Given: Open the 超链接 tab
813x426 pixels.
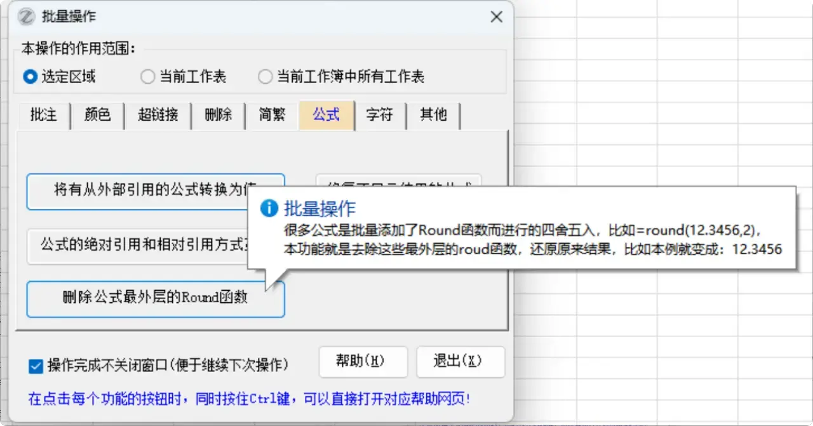Looking at the screenshot, I should click(158, 116).
